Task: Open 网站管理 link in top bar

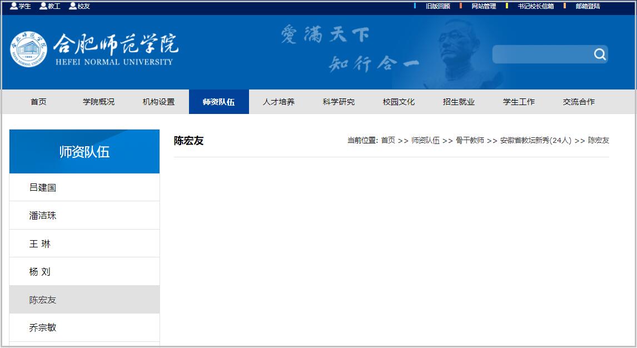Action: (484, 6)
